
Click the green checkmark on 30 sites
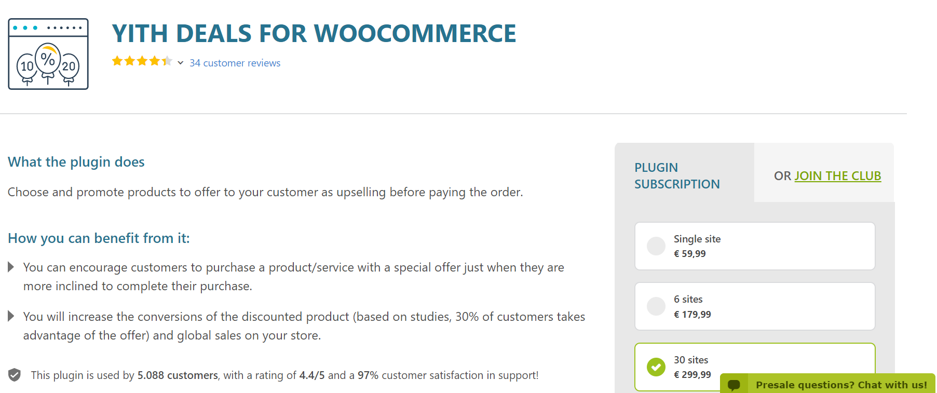[x=656, y=367]
